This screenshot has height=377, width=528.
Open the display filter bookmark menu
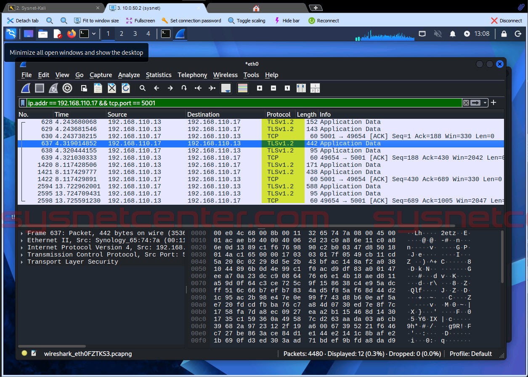[x=23, y=103]
